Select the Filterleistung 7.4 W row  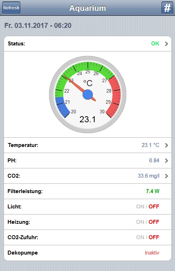(x=87, y=191)
